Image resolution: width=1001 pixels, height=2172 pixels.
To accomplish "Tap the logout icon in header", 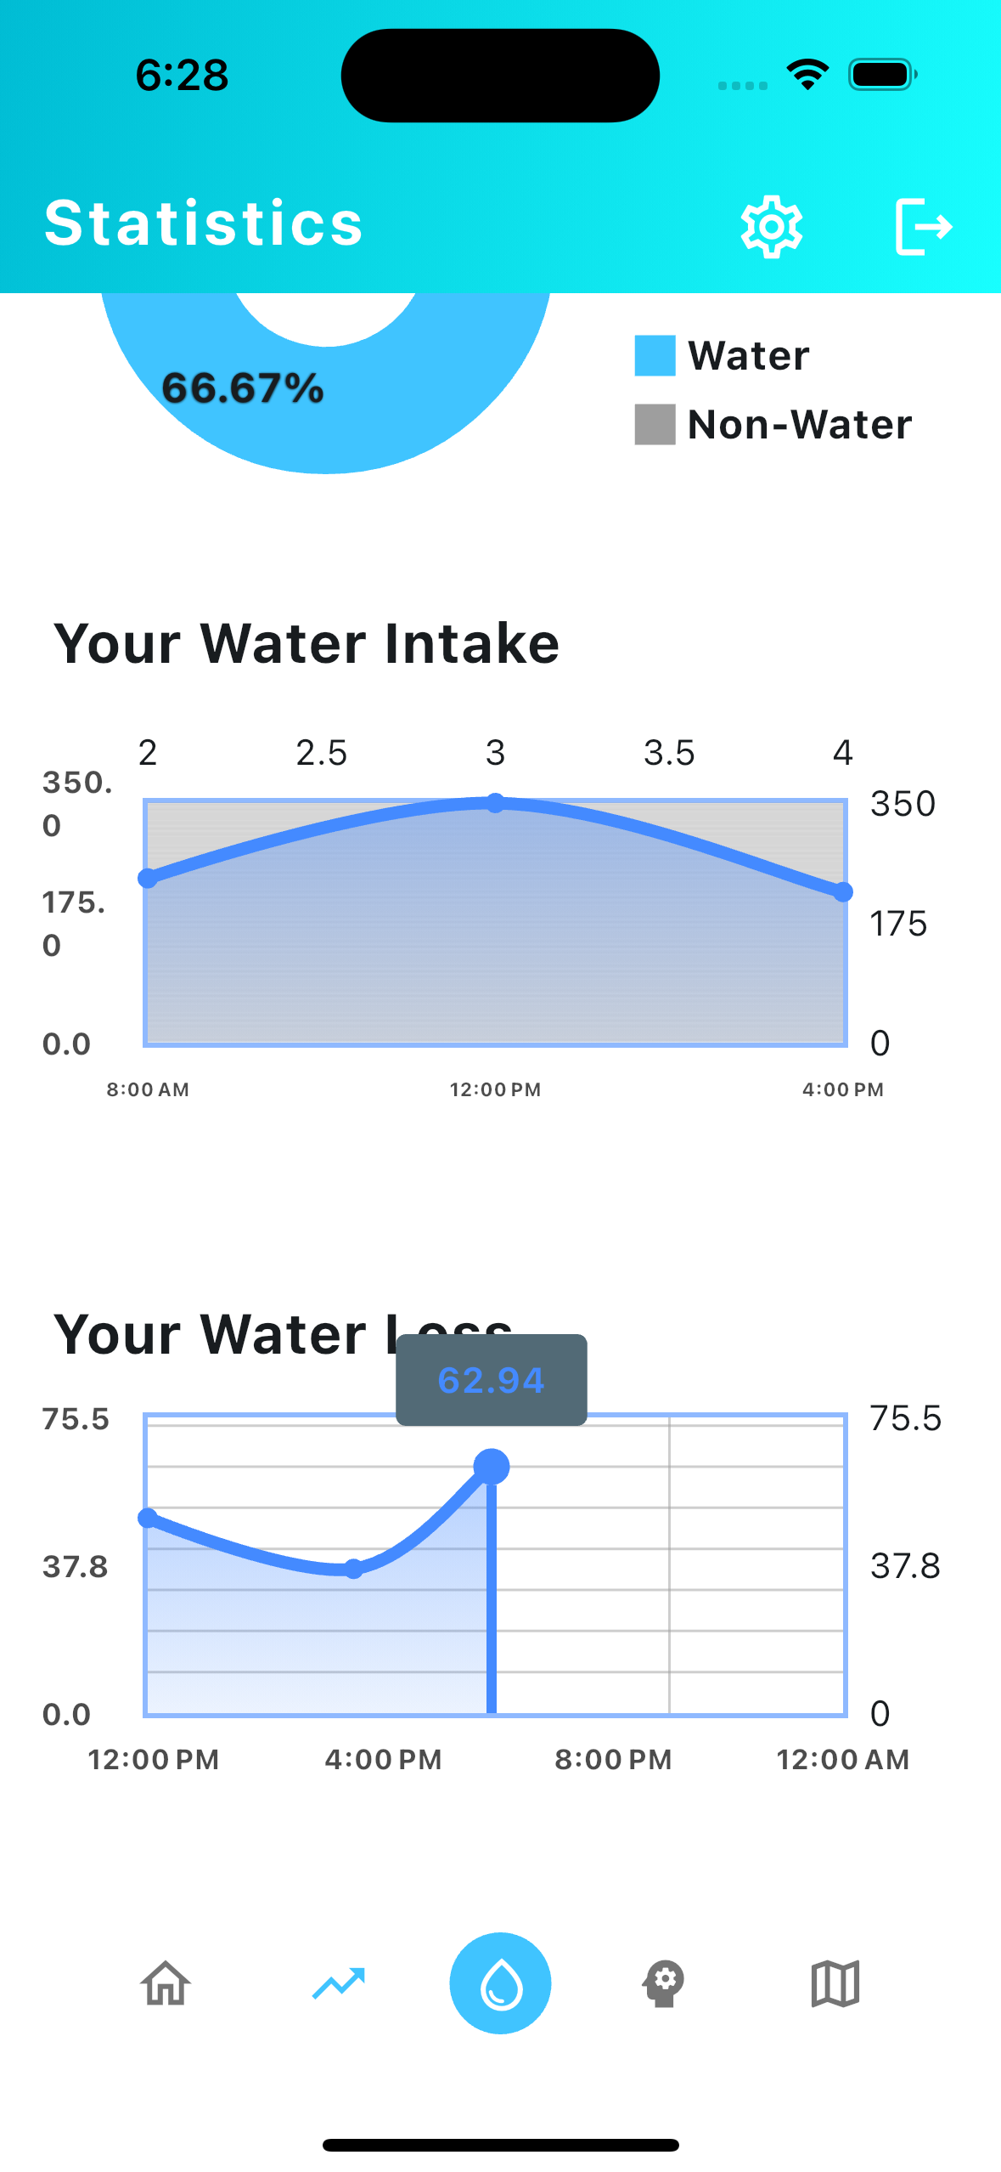I will 924,226.
